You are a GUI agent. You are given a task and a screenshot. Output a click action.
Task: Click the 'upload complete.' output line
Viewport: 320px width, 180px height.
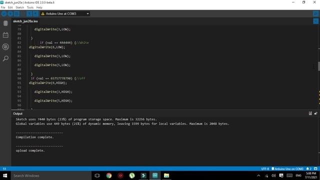click(30, 150)
